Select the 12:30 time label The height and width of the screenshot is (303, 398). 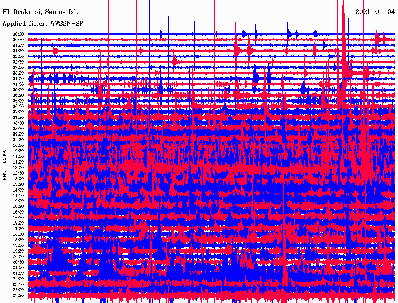point(18,173)
